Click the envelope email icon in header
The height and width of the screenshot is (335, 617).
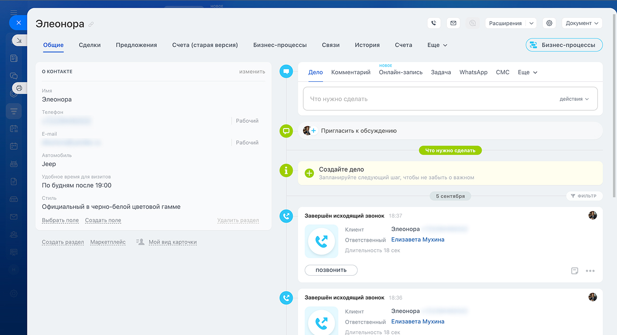click(453, 23)
